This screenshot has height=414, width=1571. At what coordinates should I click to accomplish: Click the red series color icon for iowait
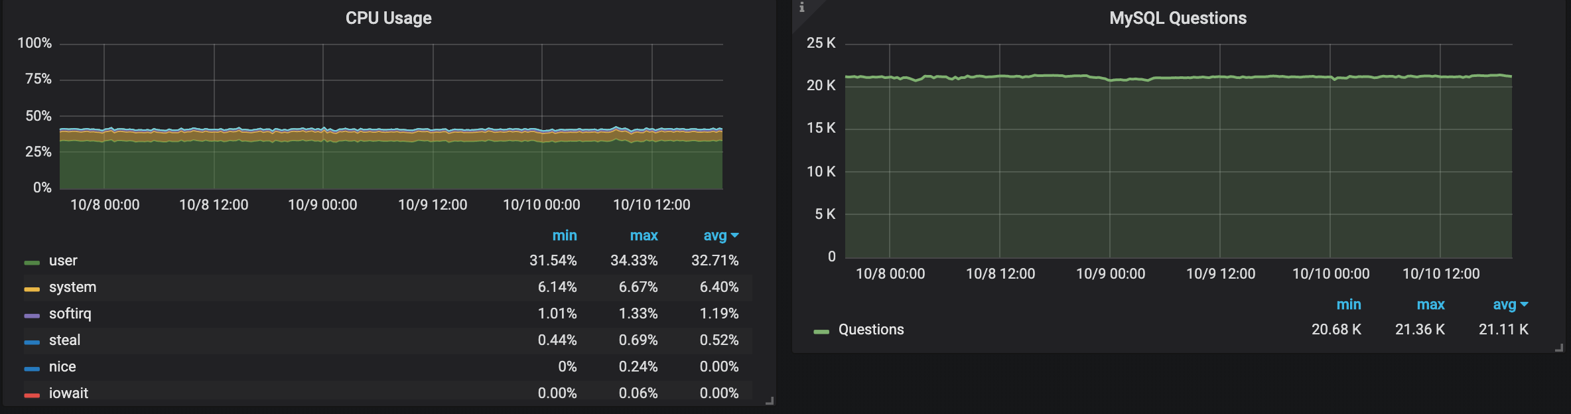[32, 395]
